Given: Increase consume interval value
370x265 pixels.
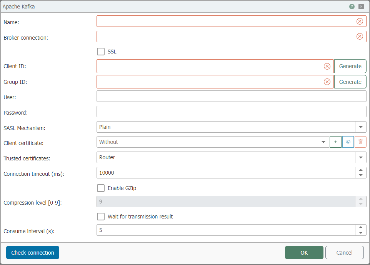Looking at the screenshot, I should click(x=360, y=227).
